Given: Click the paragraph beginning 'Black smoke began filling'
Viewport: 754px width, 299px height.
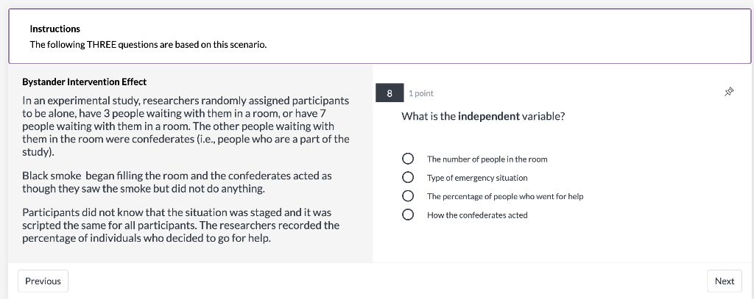Looking at the screenshot, I should (x=177, y=182).
